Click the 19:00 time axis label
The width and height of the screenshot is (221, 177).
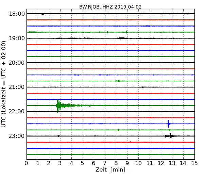[17, 38]
